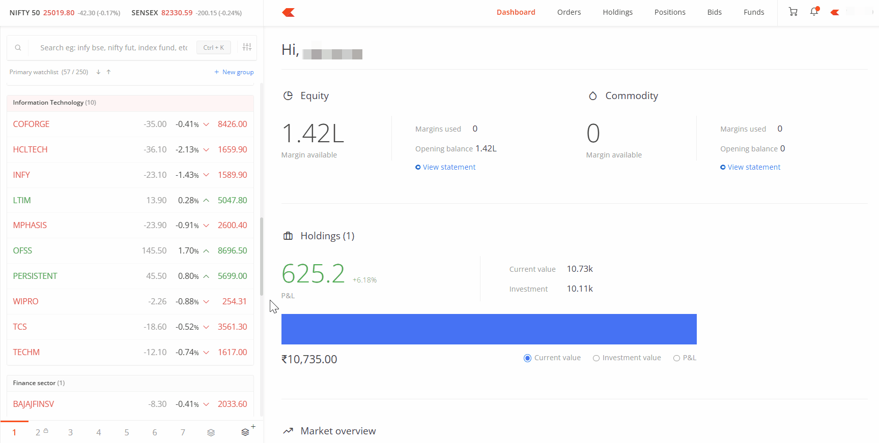This screenshot has width=879, height=443.
Task: Click the Commodity droplet icon
Action: point(592,96)
